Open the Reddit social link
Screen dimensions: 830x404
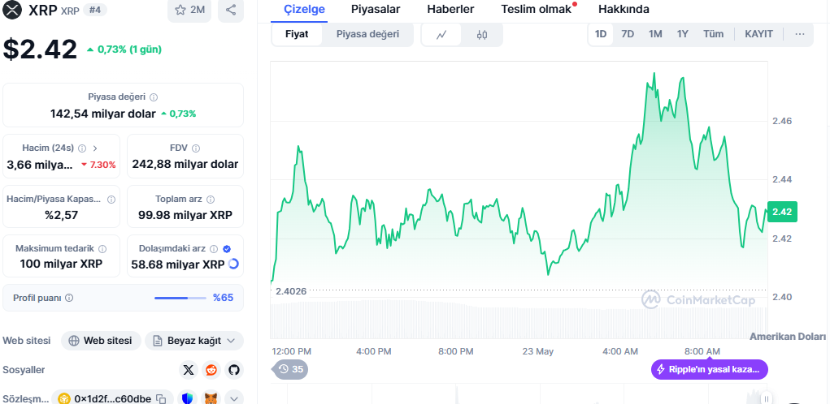coord(211,370)
